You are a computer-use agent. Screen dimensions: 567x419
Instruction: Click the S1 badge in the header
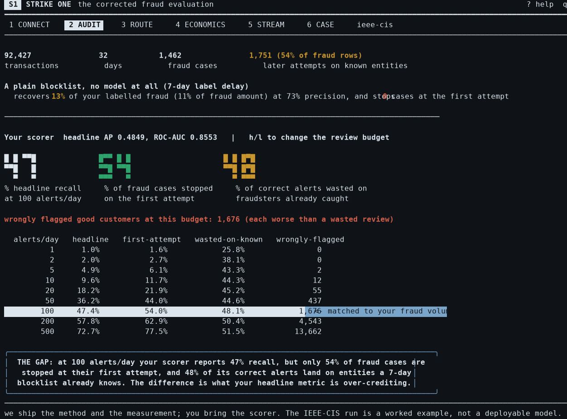pyautogui.click(x=13, y=5)
